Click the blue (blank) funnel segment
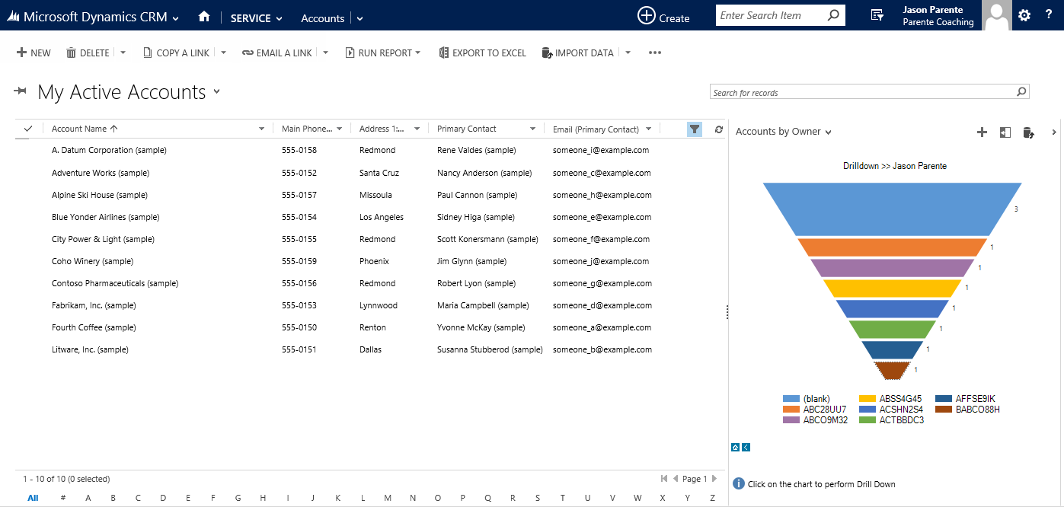This screenshot has height=507, width=1064. coord(892,209)
